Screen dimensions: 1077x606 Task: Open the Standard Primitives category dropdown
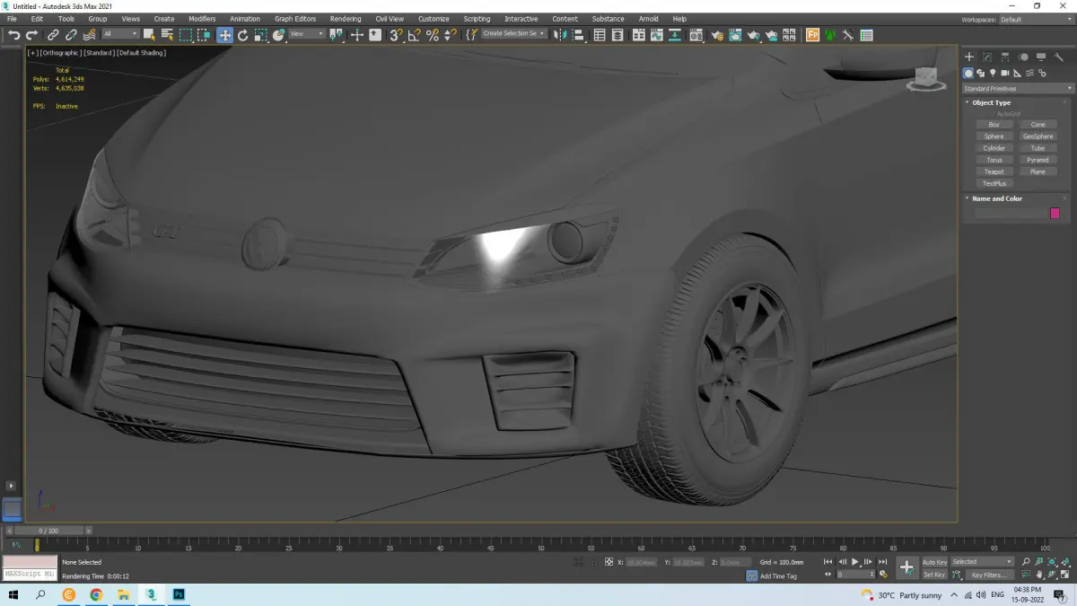click(1018, 88)
